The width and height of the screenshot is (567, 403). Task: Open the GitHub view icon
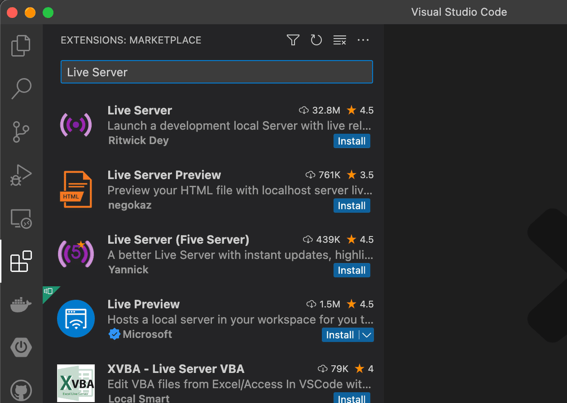(21, 391)
